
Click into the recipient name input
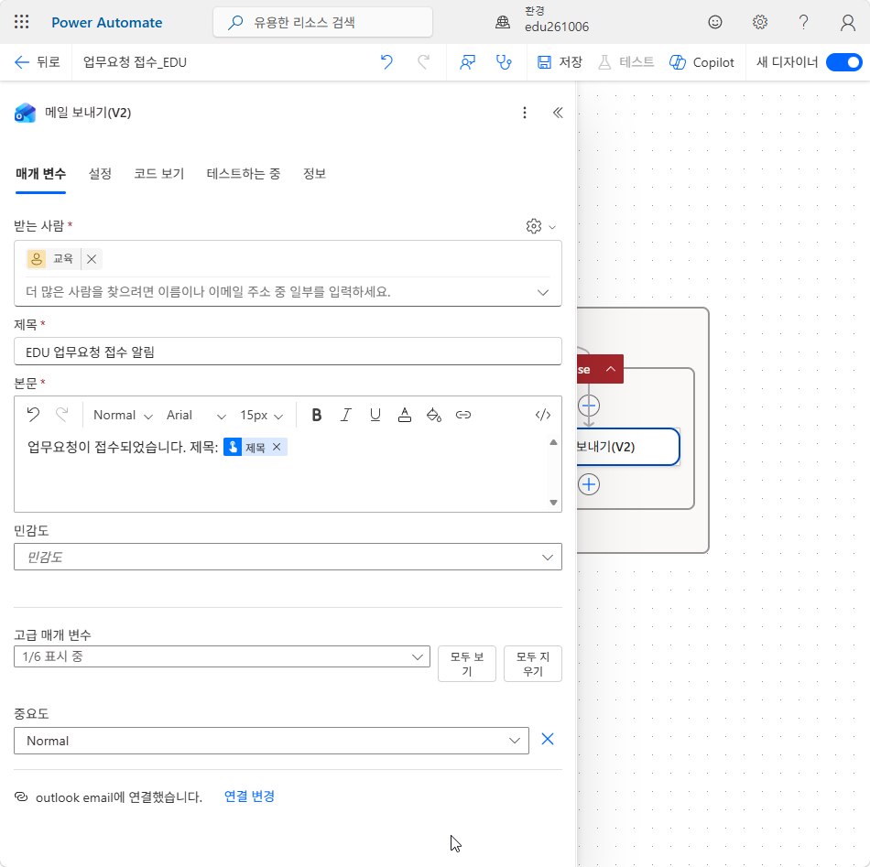(277, 292)
